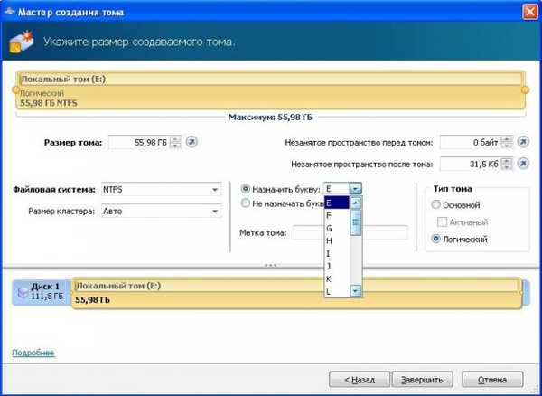Choose 'Основной' volume type
Viewport: 542px width, 396px height.
[436, 204]
